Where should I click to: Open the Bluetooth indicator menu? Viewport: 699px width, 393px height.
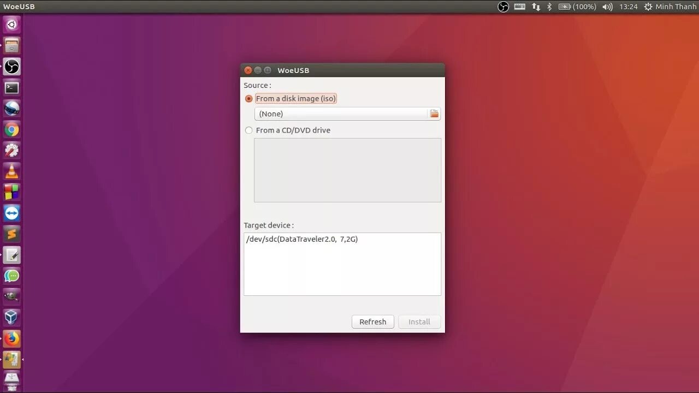[549, 7]
